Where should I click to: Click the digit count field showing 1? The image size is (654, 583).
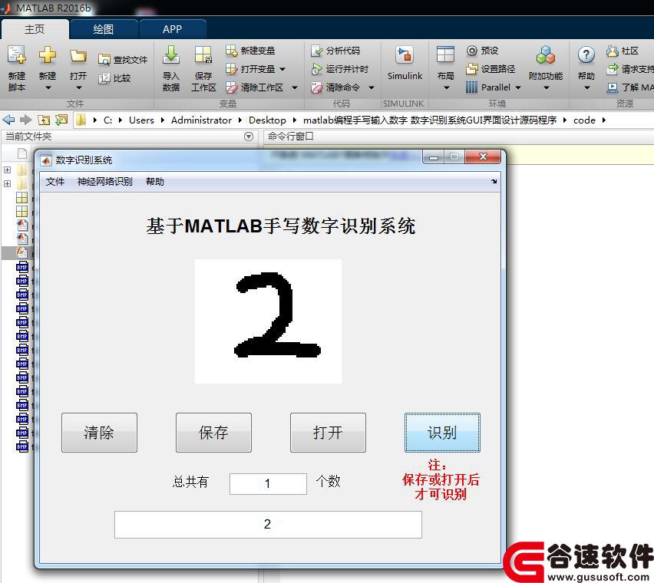(268, 484)
